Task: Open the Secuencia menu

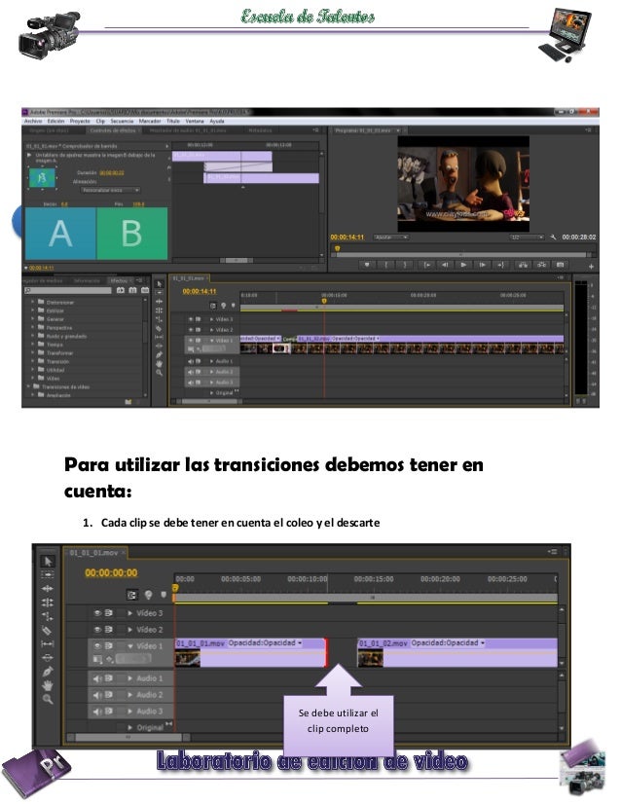Action: tap(122, 122)
